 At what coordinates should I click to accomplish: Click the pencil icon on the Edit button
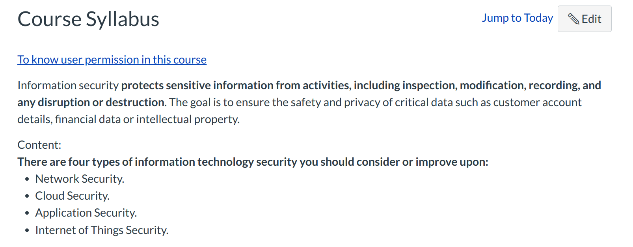coord(573,19)
